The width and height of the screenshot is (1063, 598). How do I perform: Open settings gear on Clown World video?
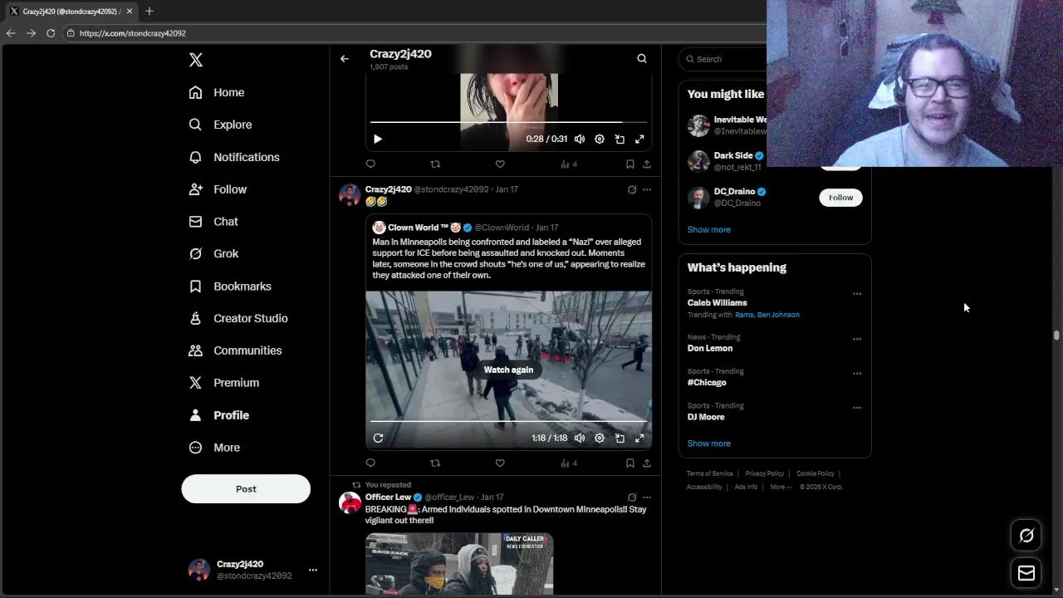600,439
